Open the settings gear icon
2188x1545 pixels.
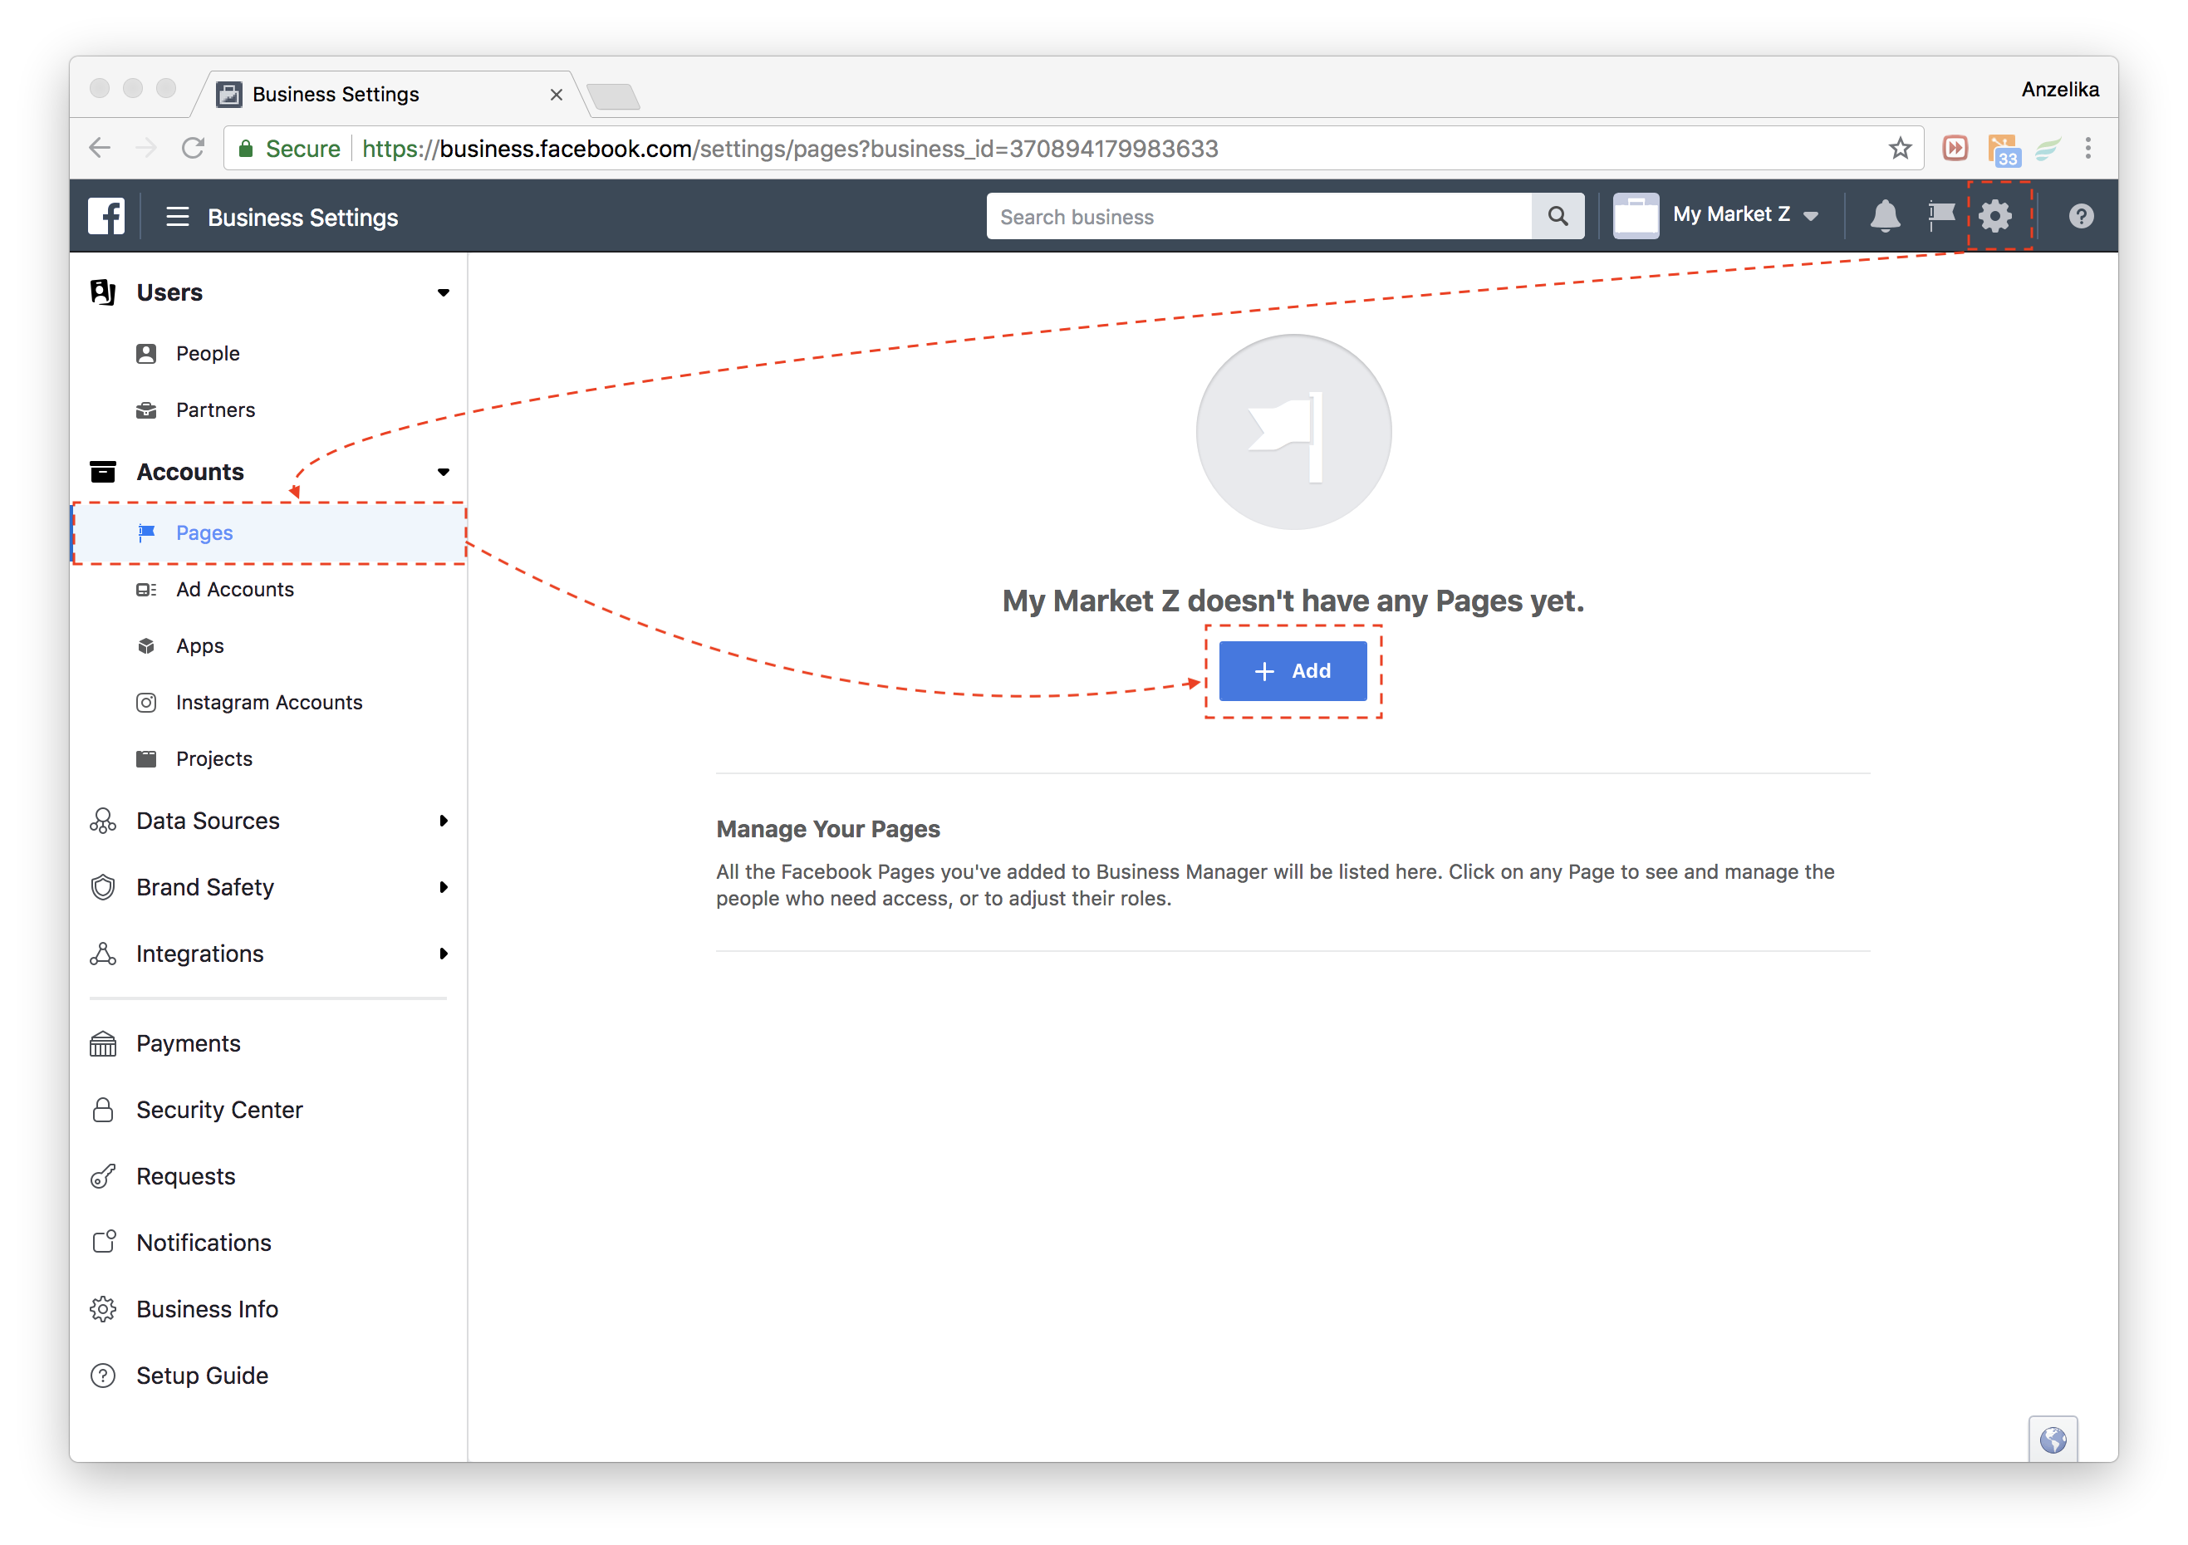click(x=1999, y=218)
